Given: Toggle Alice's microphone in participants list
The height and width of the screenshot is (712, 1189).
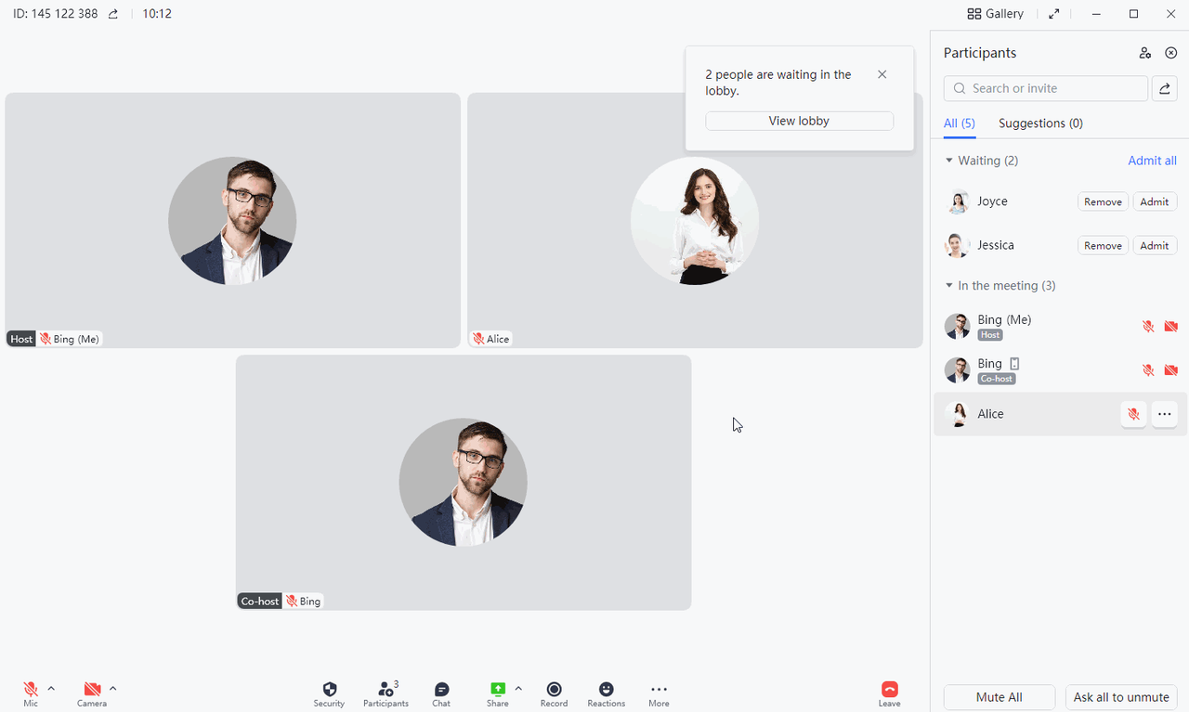Looking at the screenshot, I should pyautogui.click(x=1133, y=414).
